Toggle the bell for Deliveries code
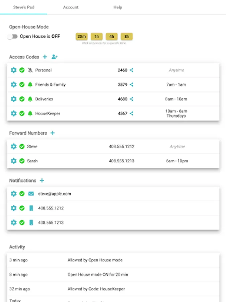Screen dimensions: 226x302 click(x=30, y=99)
